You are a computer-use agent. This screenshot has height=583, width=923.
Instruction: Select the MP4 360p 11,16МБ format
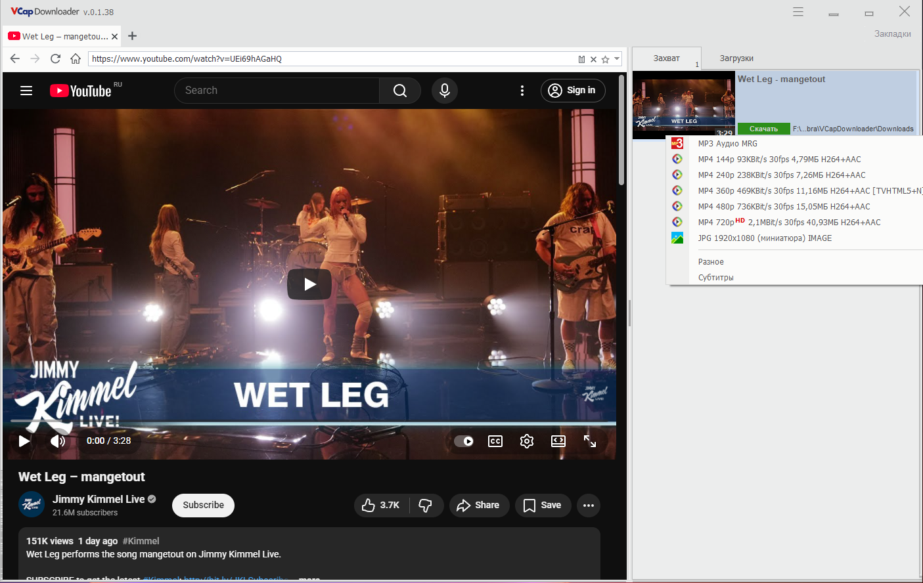pos(809,191)
